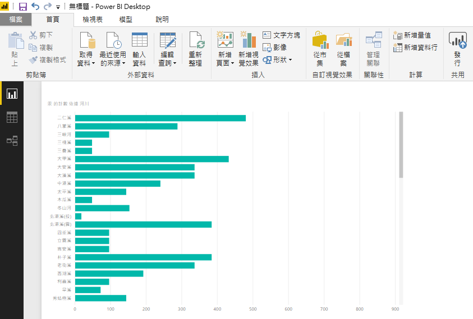Click 輸入資料 enter data button
This screenshot has width=473, height=319.
click(139, 49)
